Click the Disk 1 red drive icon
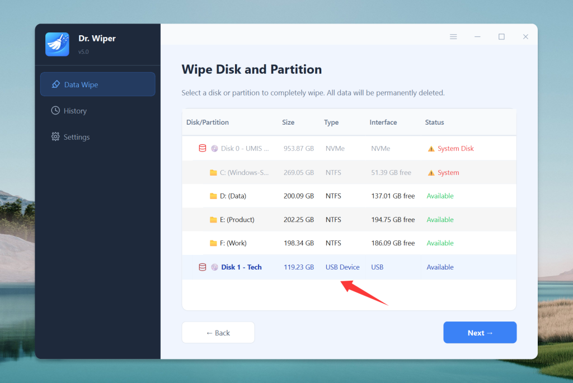Image resolution: width=573 pixels, height=383 pixels. point(203,267)
